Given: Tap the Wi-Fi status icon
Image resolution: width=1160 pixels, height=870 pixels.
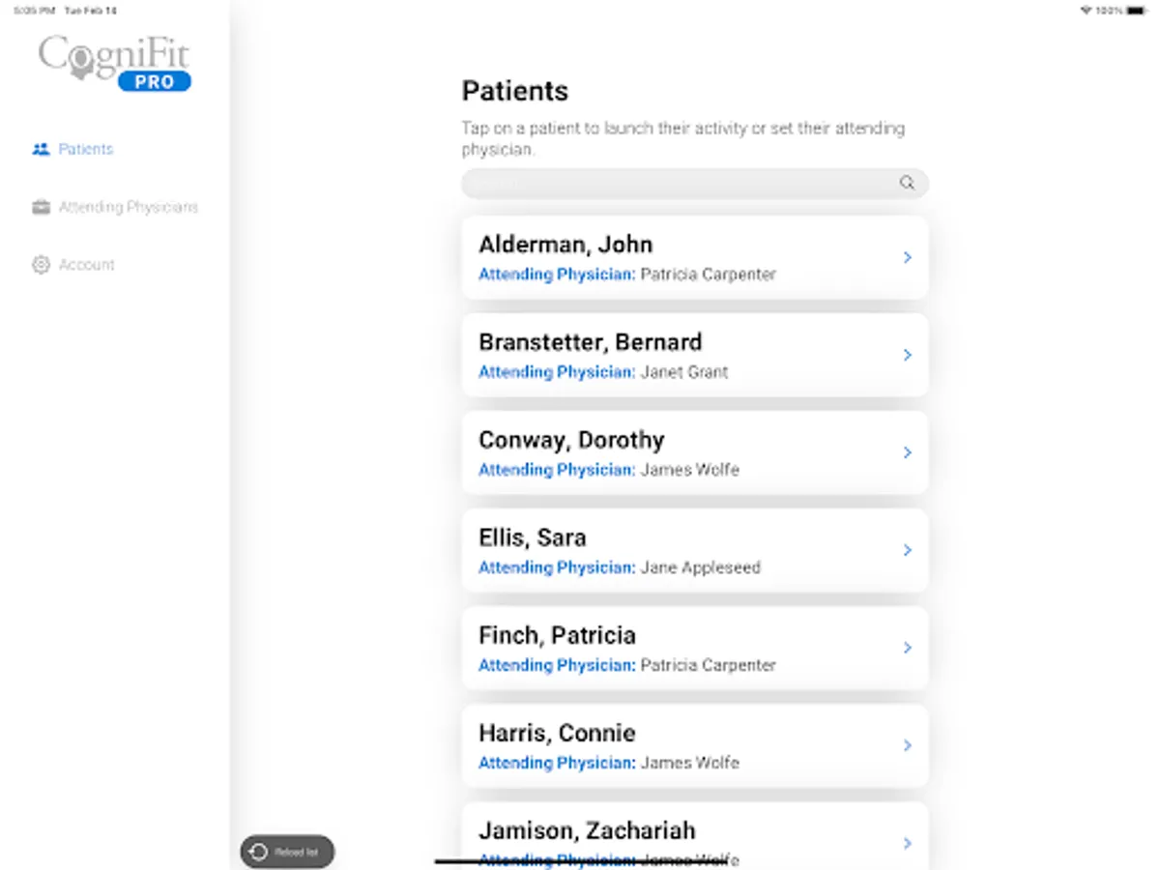Looking at the screenshot, I should tap(1087, 11).
